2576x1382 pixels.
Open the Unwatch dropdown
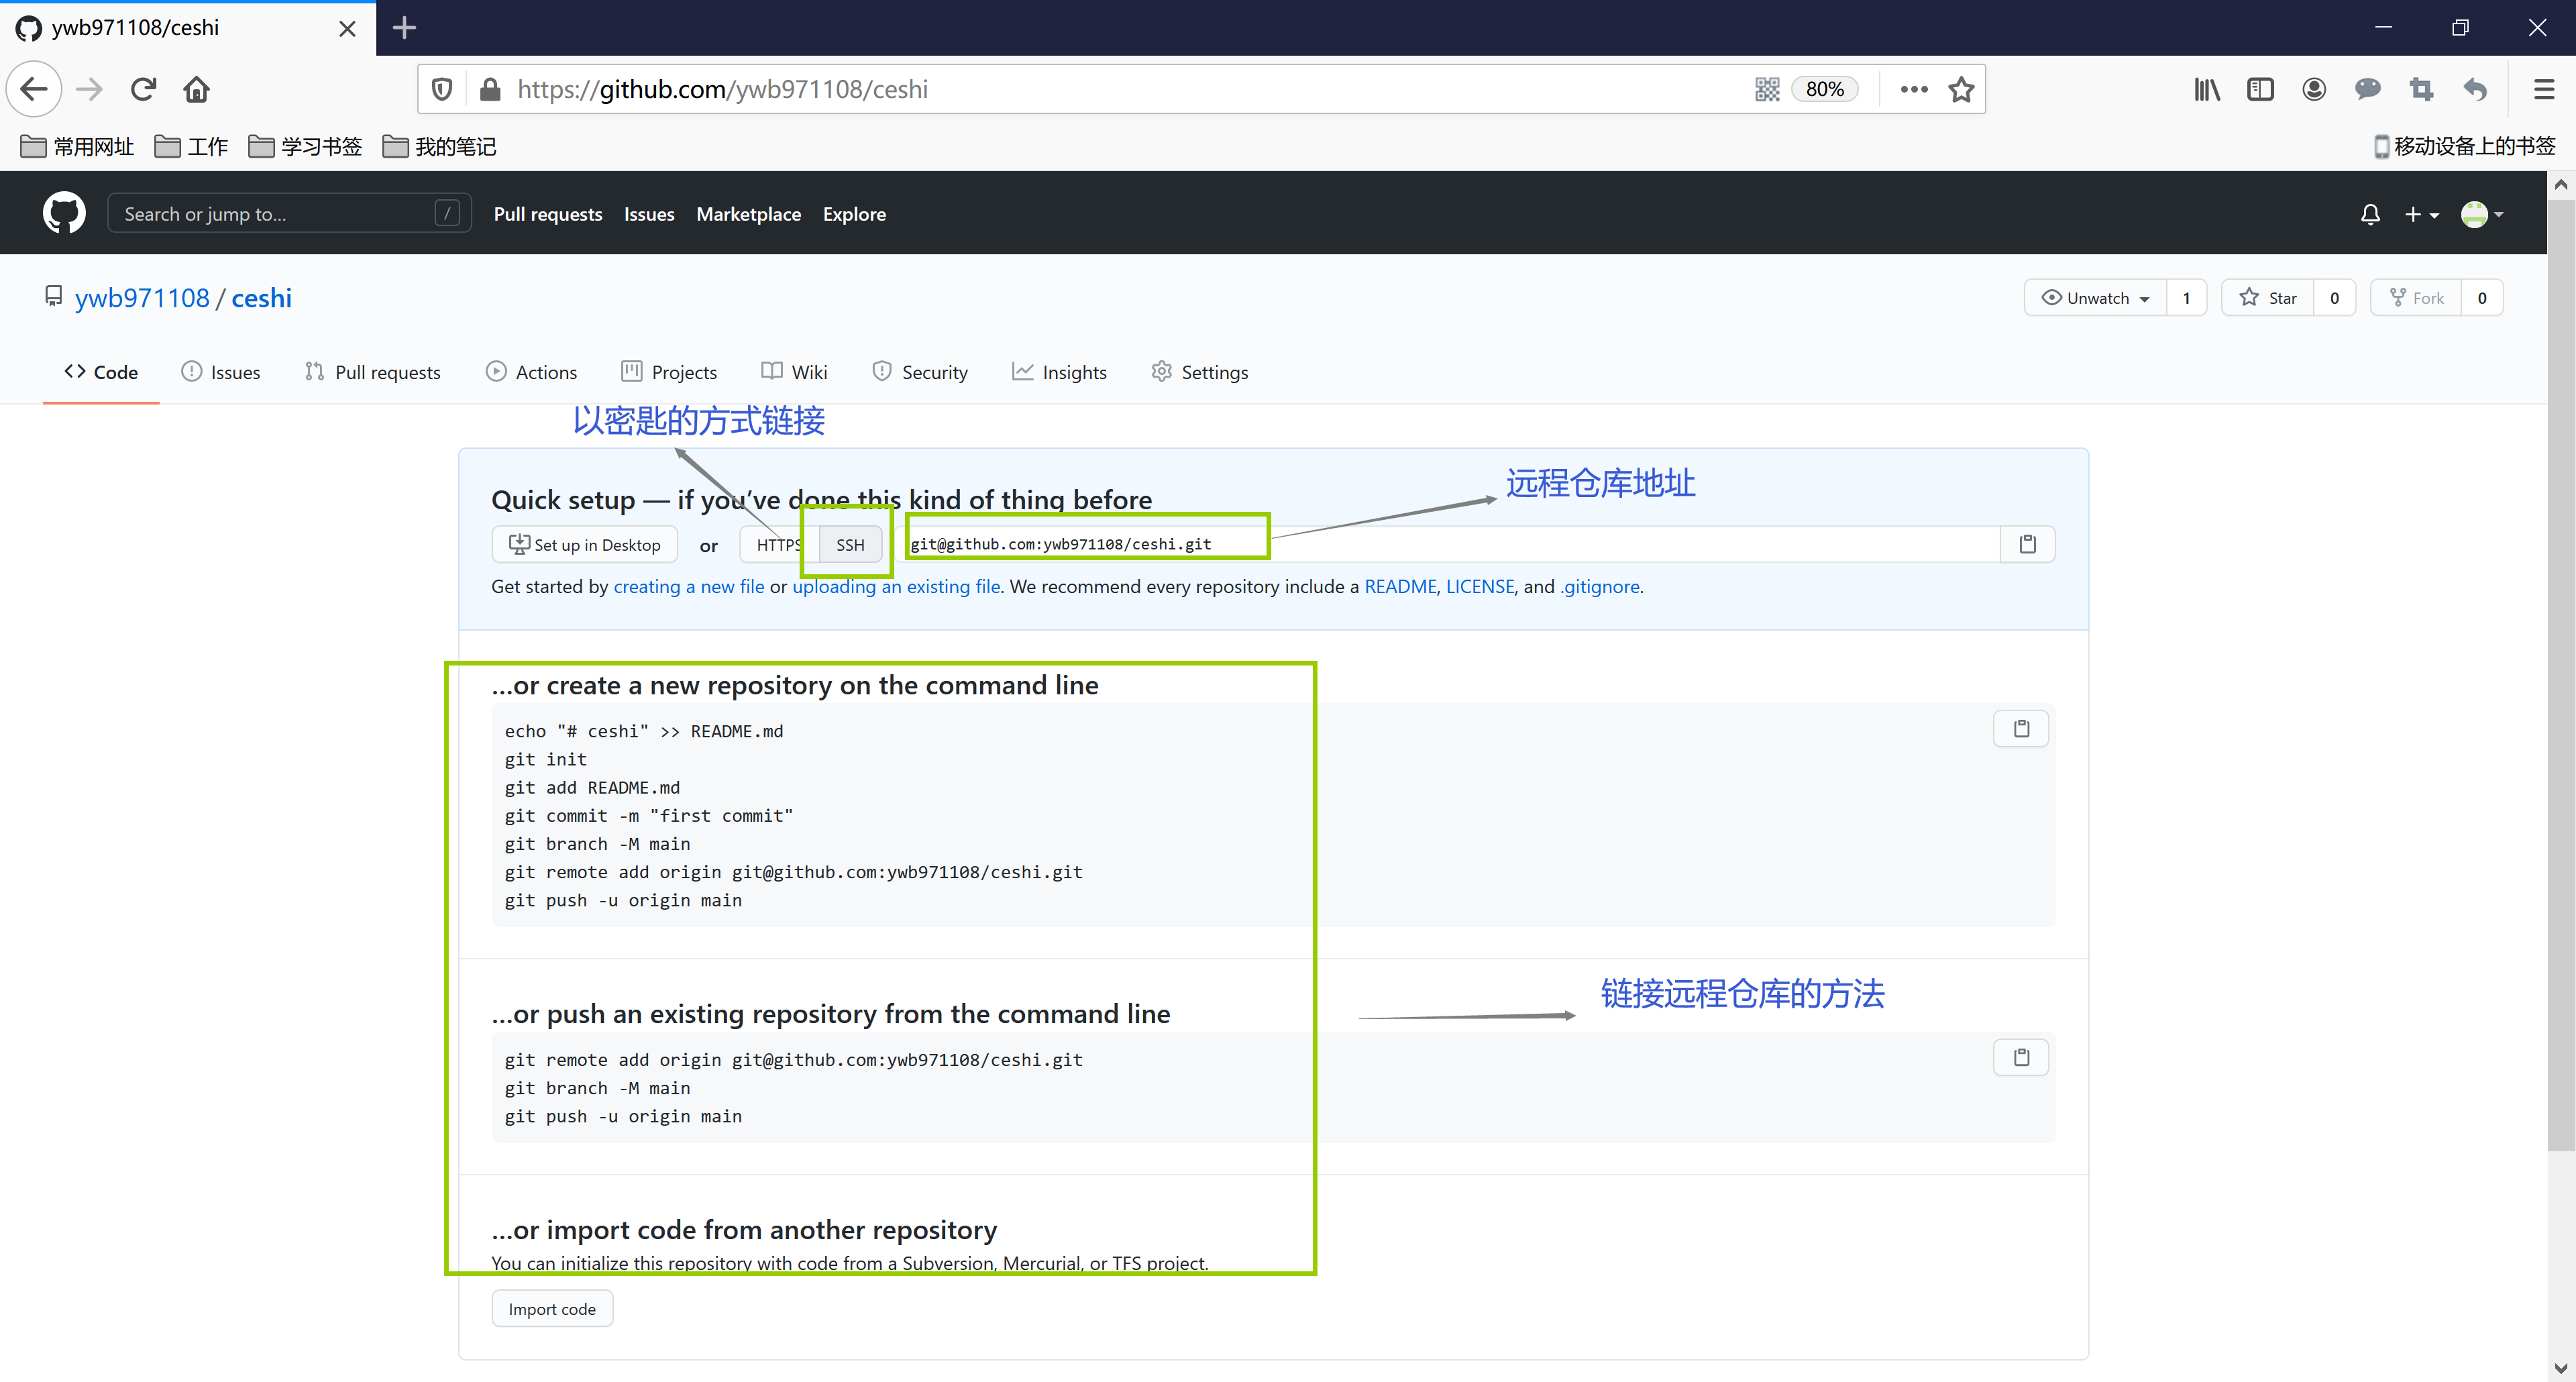(x=2095, y=298)
